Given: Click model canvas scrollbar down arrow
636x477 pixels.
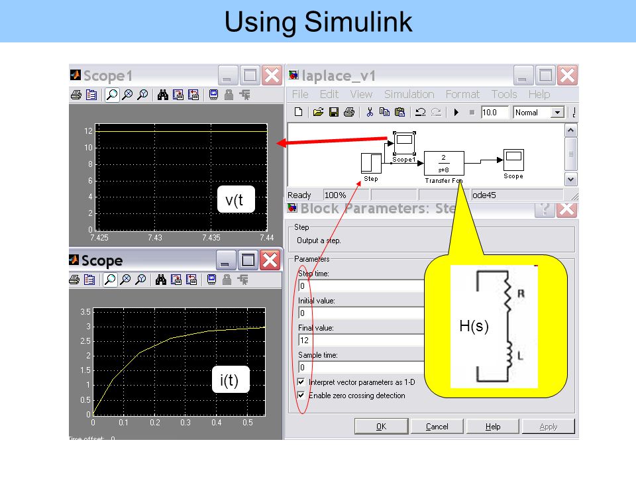Looking at the screenshot, I should coord(570,179).
